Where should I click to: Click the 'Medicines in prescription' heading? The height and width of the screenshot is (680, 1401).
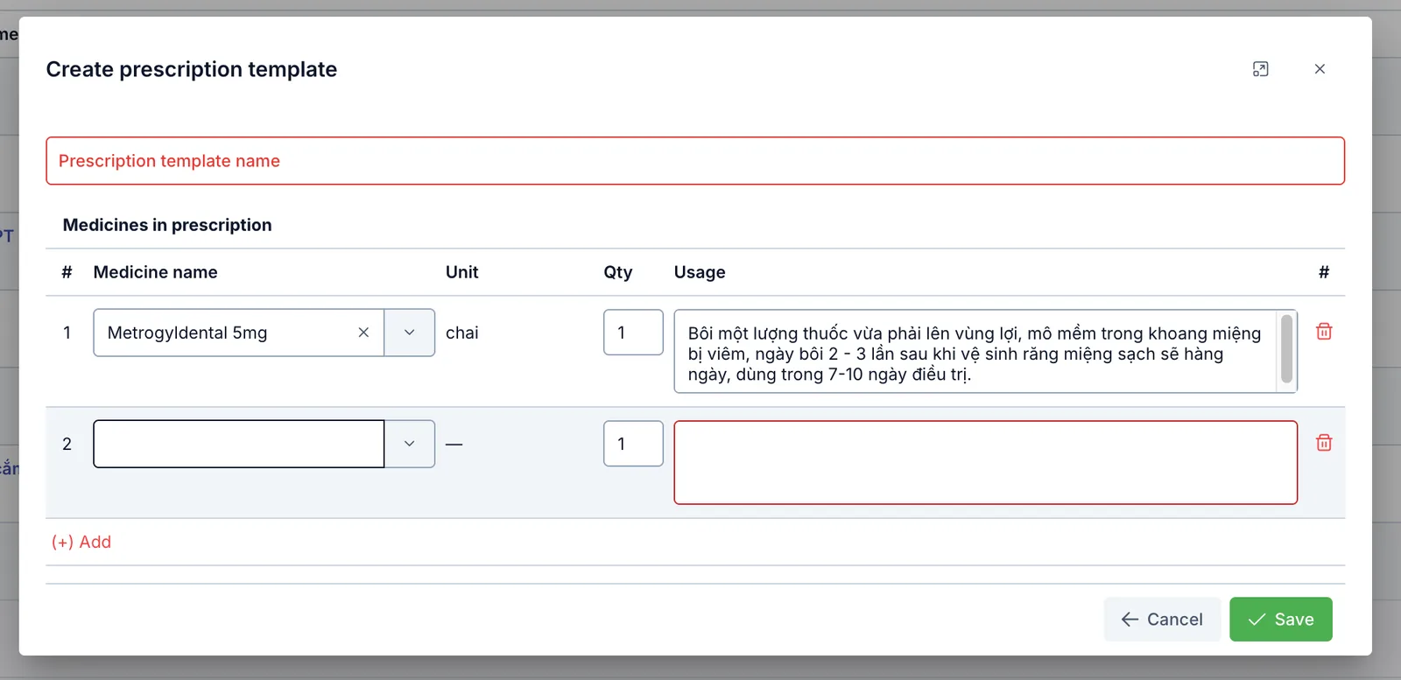[167, 225]
